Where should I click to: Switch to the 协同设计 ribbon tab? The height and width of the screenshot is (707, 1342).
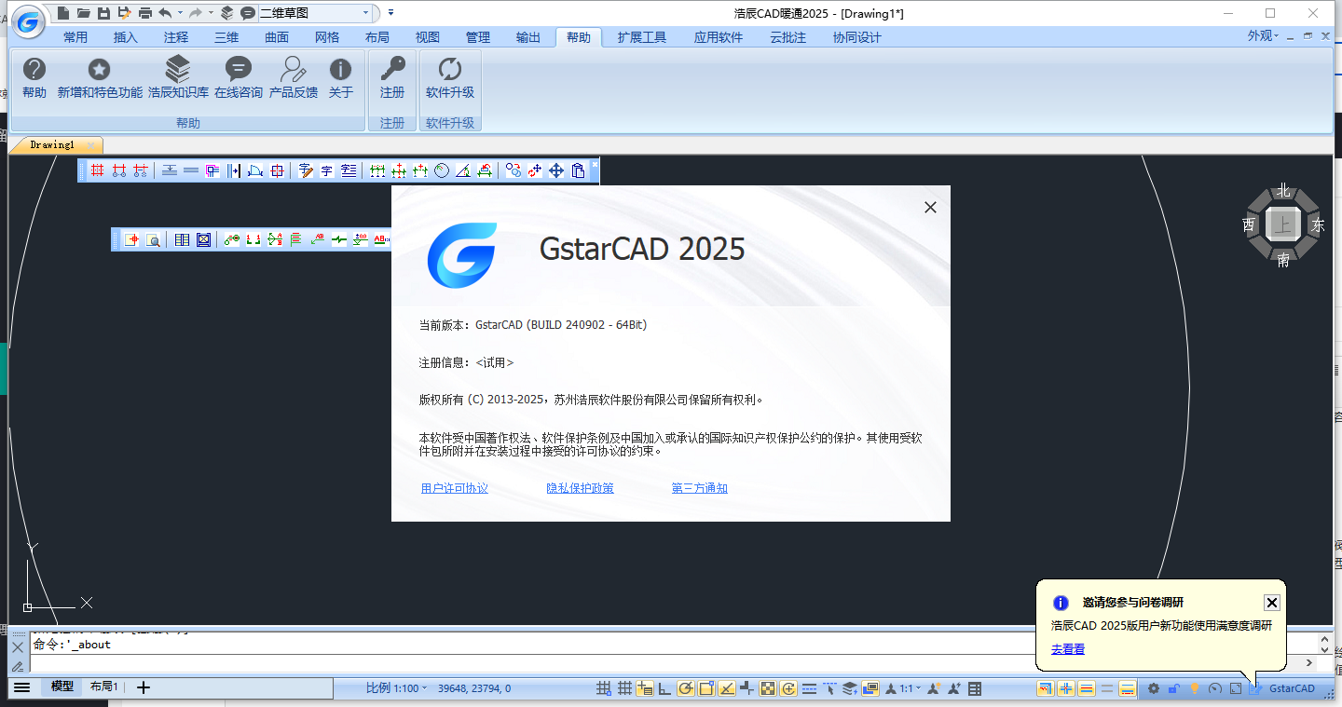point(856,37)
